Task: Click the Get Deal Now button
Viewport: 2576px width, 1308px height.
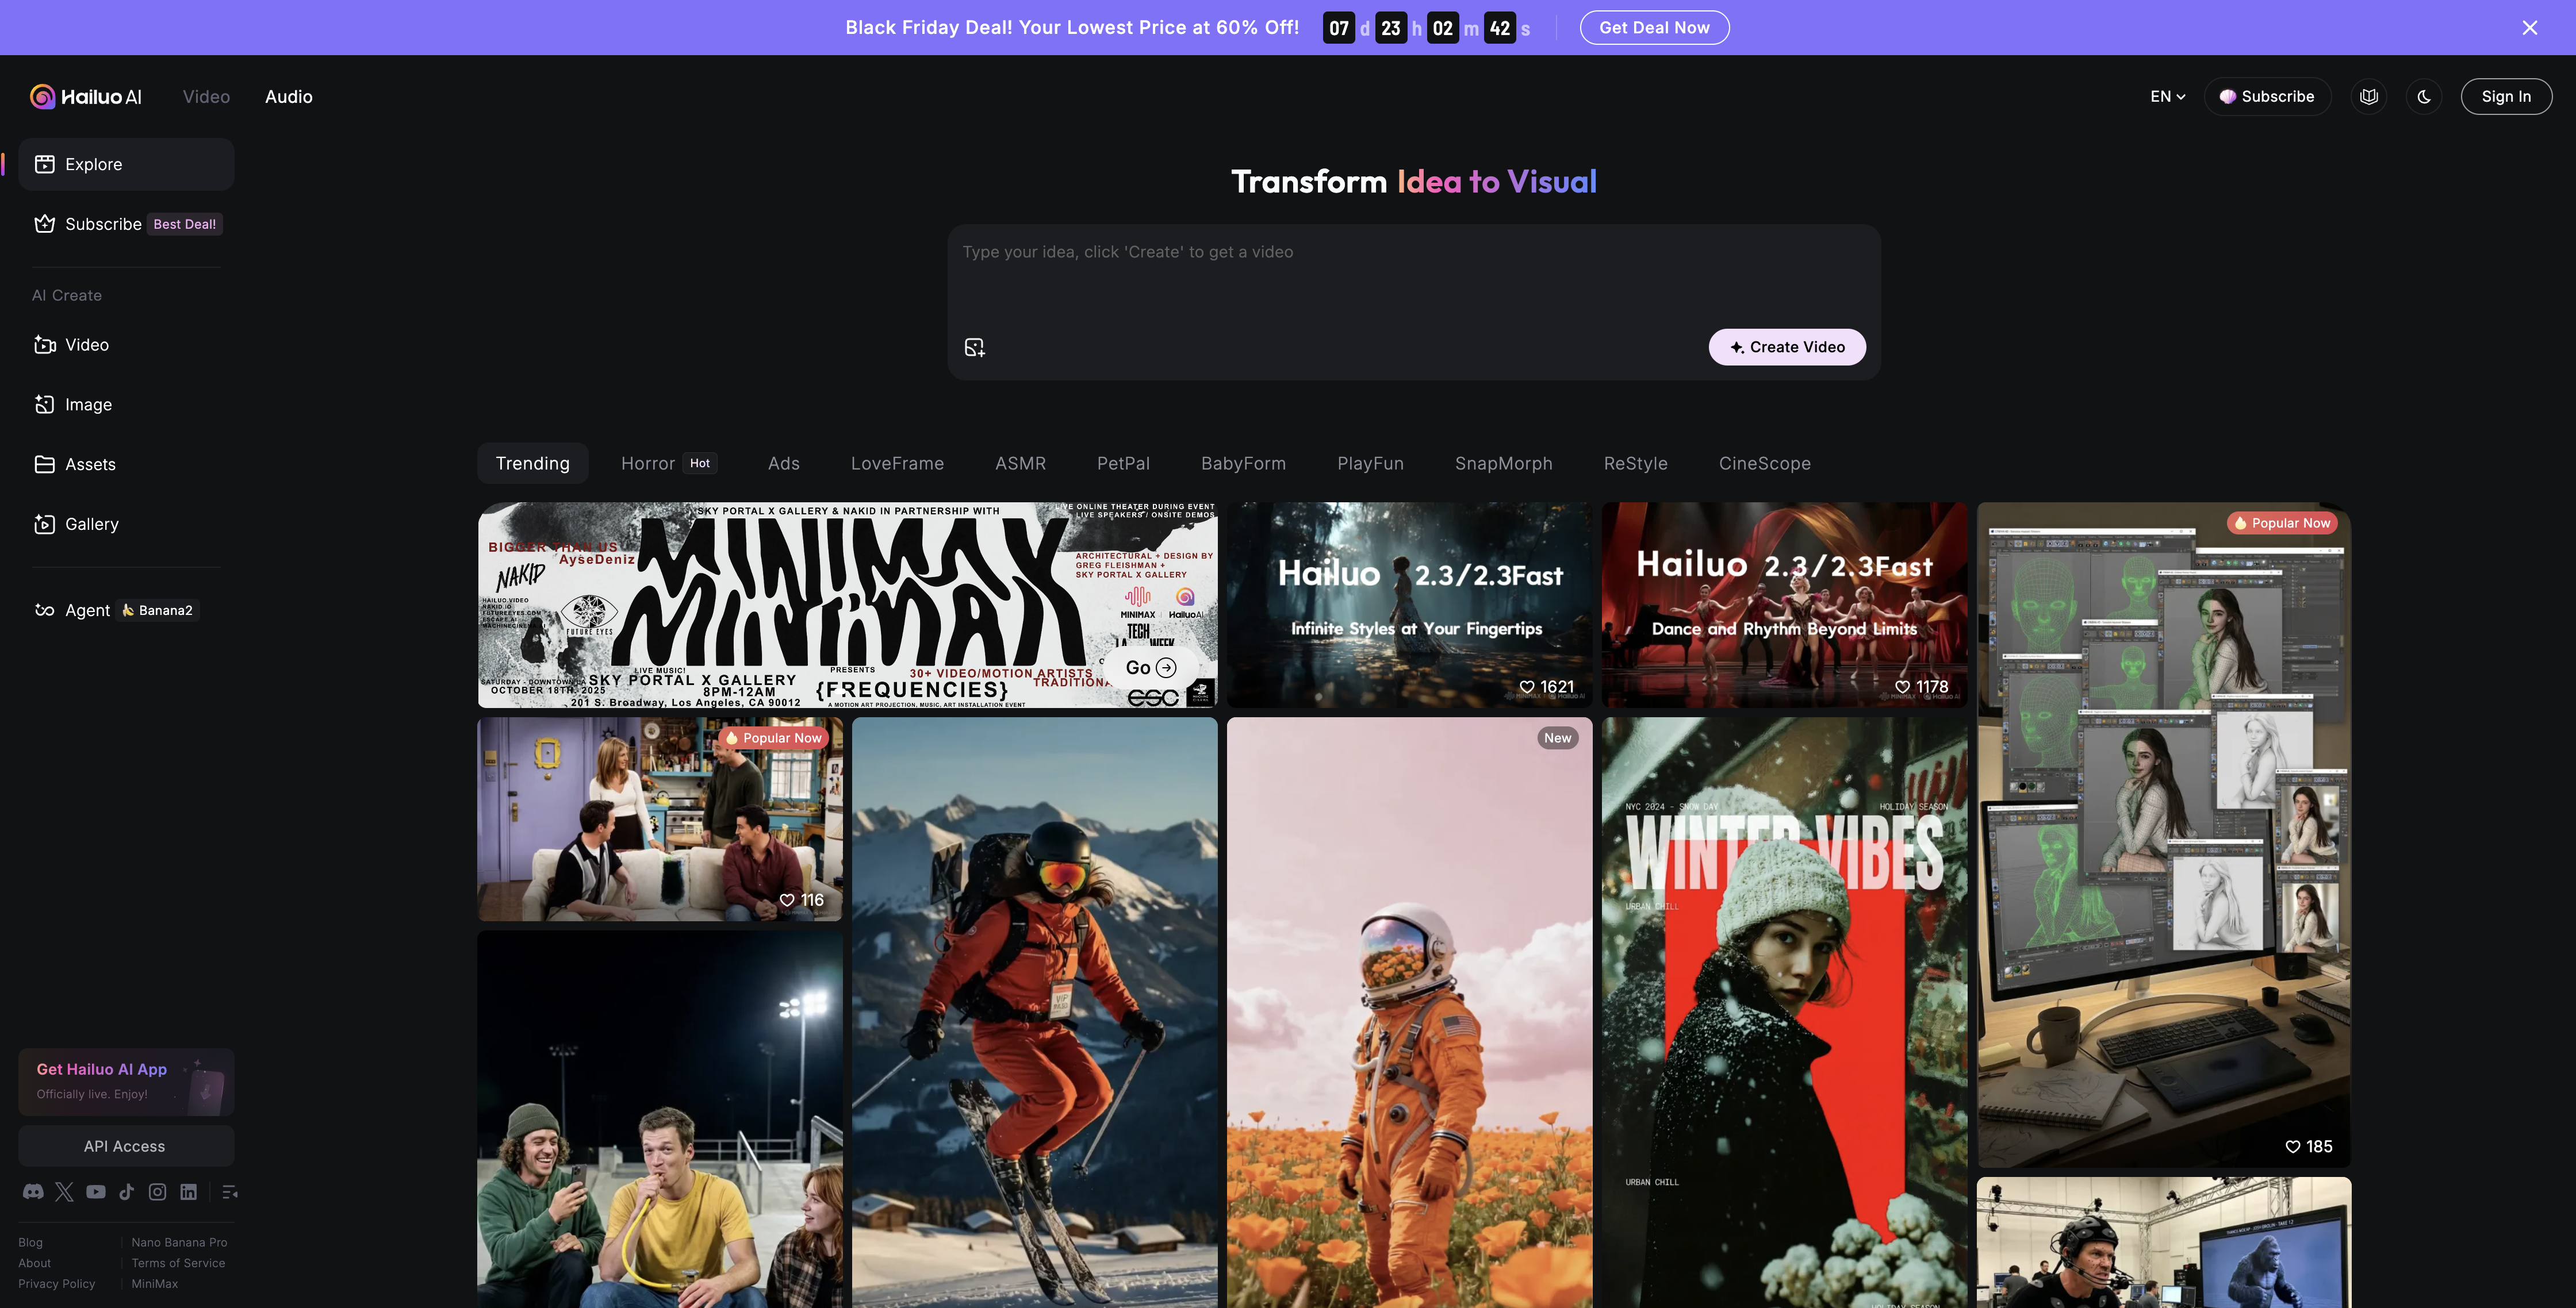Action: (x=1654, y=28)
